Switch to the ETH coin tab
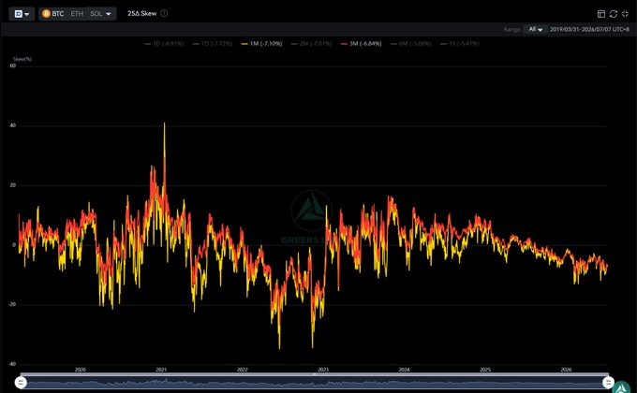Image resolution: width=637 pixels, height=393 pixels. tap(77, 14)
